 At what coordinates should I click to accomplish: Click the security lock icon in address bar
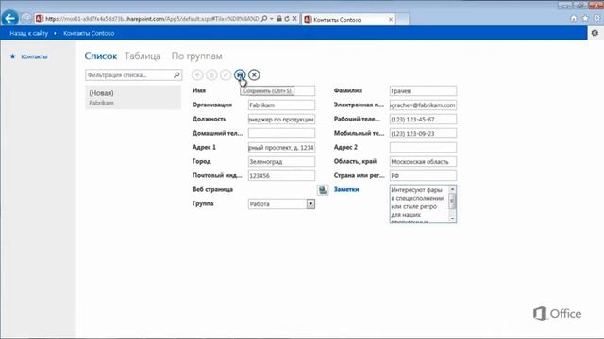click(x=279, y=19)
